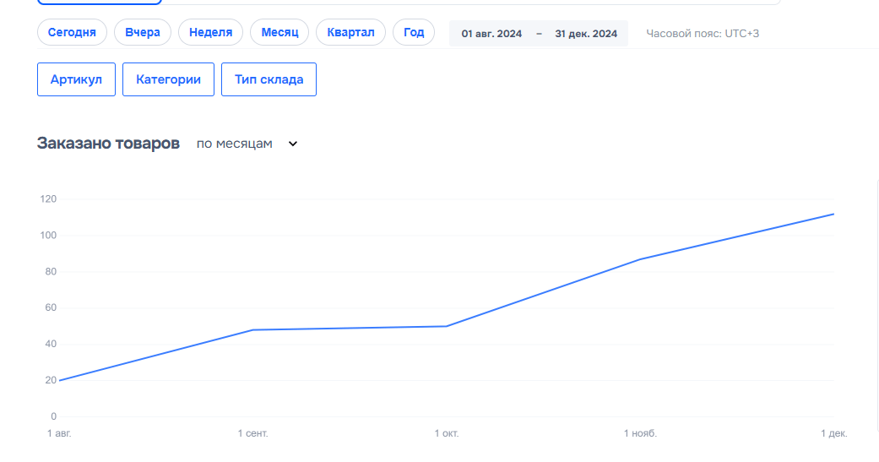Click the chevron arrow beside "по месяцам"

tap(293, 144)
